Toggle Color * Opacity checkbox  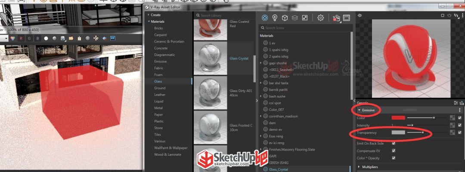(394, 158)
